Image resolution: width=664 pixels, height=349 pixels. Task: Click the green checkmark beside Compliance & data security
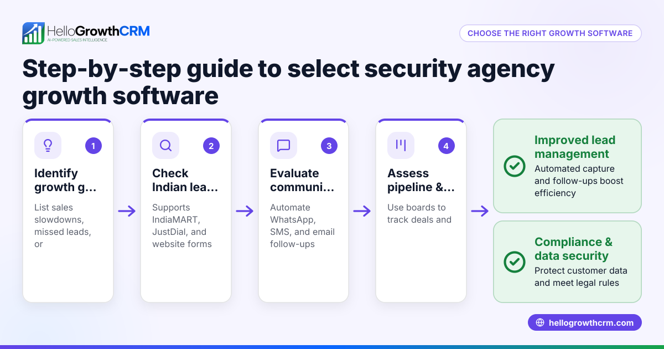[x=515, y=261]
